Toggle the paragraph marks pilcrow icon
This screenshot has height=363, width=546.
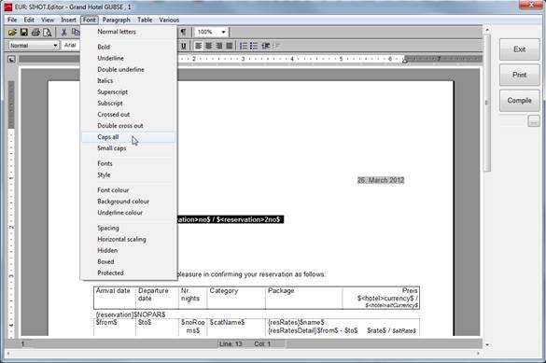pyautogui.click(x=183, y=32)
